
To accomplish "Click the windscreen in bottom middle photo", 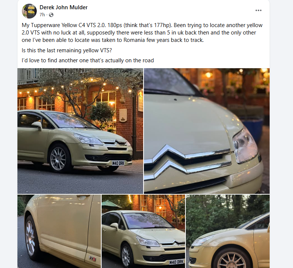I will pos(147,221).
